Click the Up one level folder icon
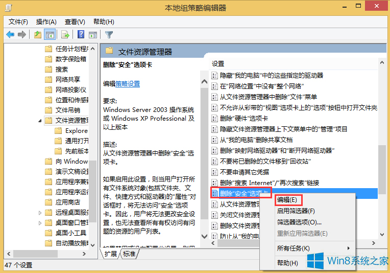 click(38, 35)
